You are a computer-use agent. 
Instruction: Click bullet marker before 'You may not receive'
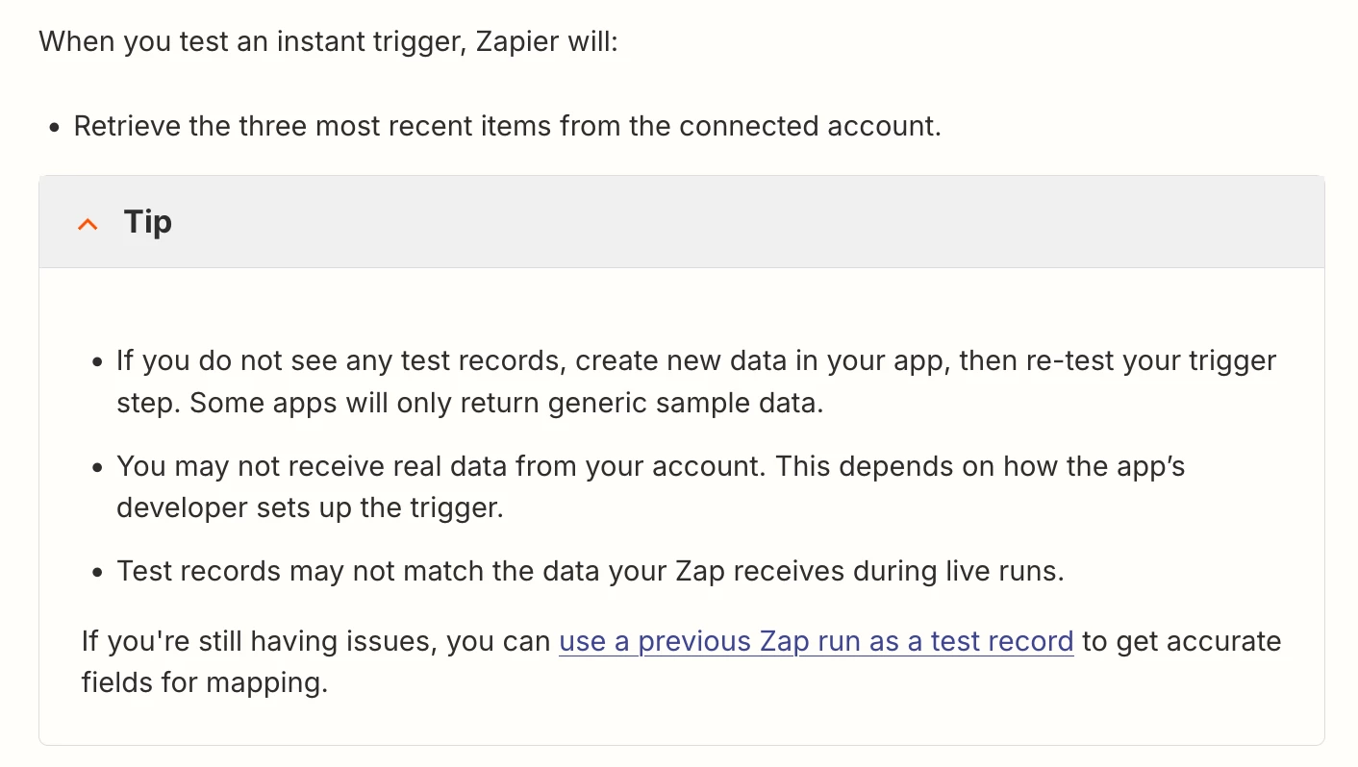(x=97, y=468)
